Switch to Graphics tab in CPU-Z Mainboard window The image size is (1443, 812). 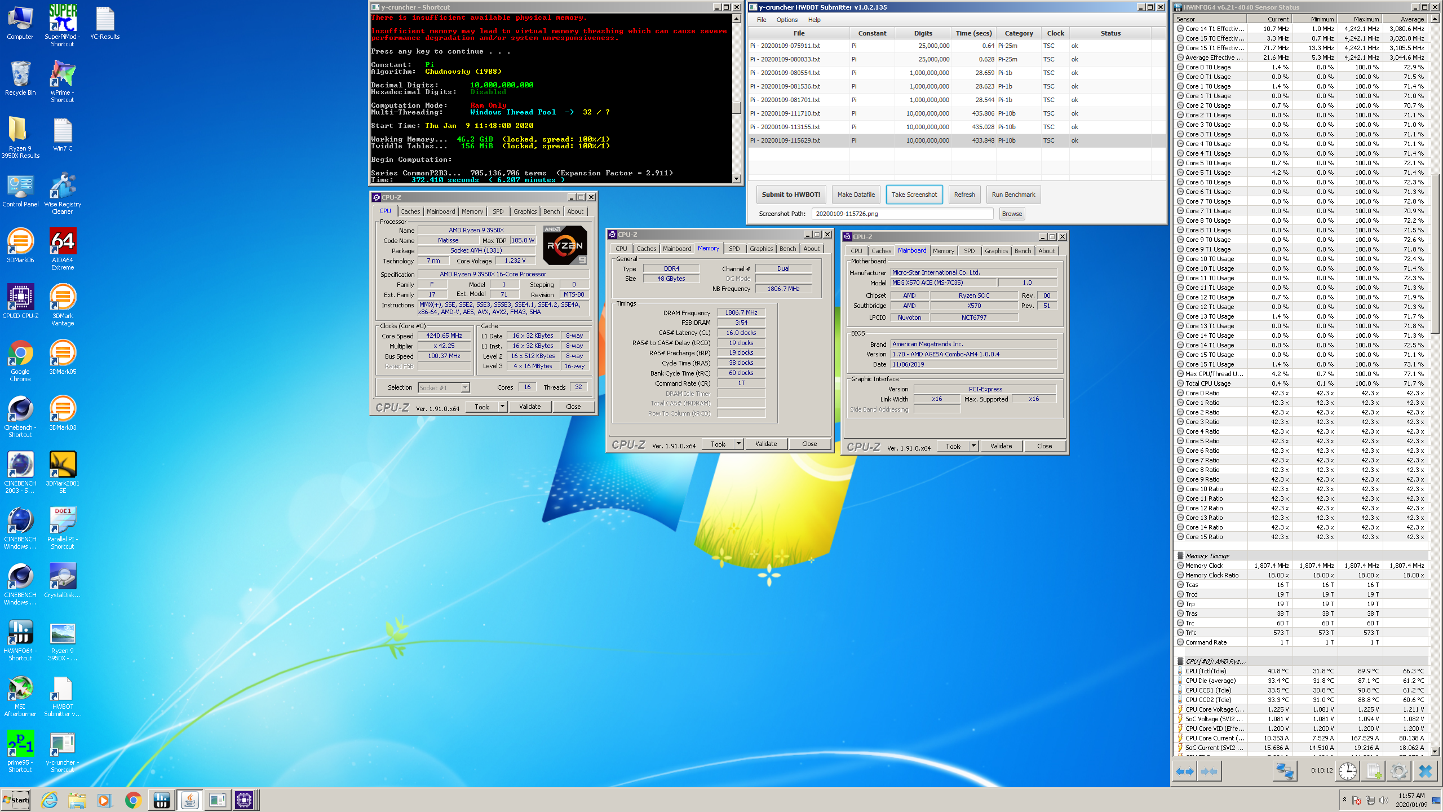coord(997,251)
